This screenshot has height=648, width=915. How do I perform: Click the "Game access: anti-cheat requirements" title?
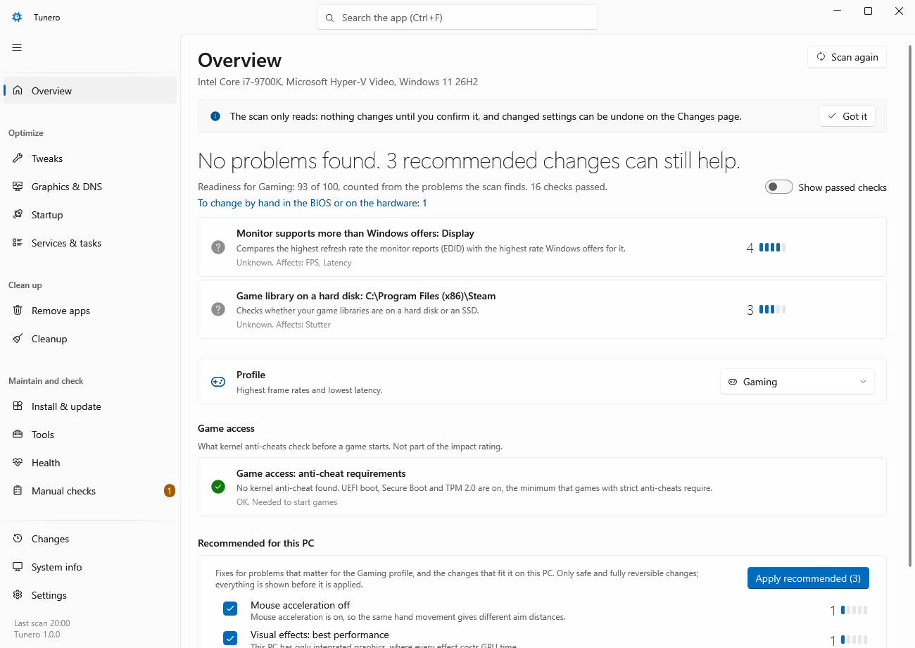coord(321,473)
